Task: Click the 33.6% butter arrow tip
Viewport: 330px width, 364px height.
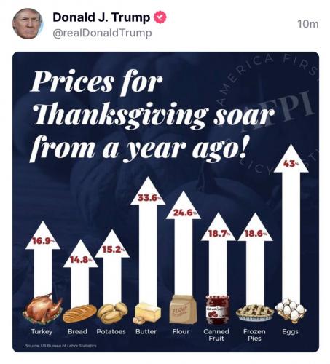Action: [x=148, y=191]
